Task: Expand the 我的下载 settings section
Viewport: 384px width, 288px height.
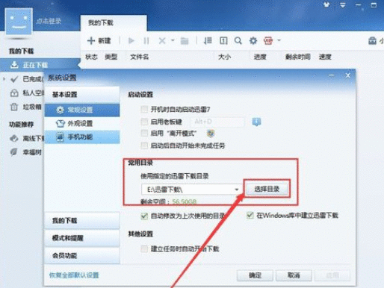Action: point(82,220)
